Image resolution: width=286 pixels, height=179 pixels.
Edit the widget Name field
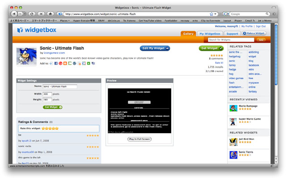(x=59, y=86)
